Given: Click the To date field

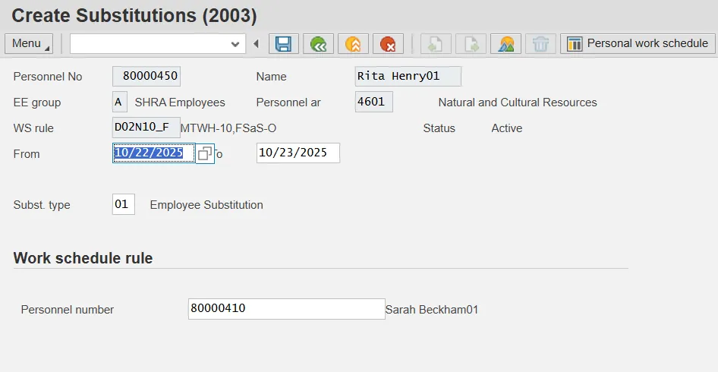Looking at the screenshot, I should (298, 153).
